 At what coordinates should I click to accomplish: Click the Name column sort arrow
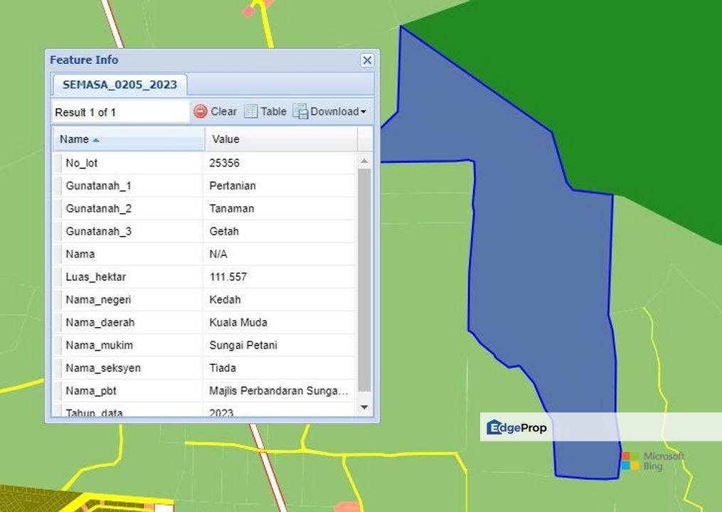(96, 140)
